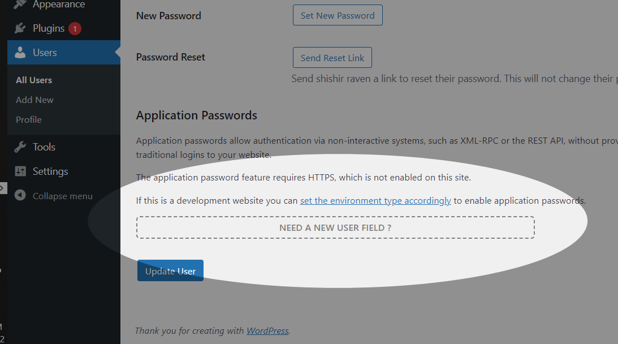Open the set environment type link
Screen dimensions: 618x344
pos(375,200)
